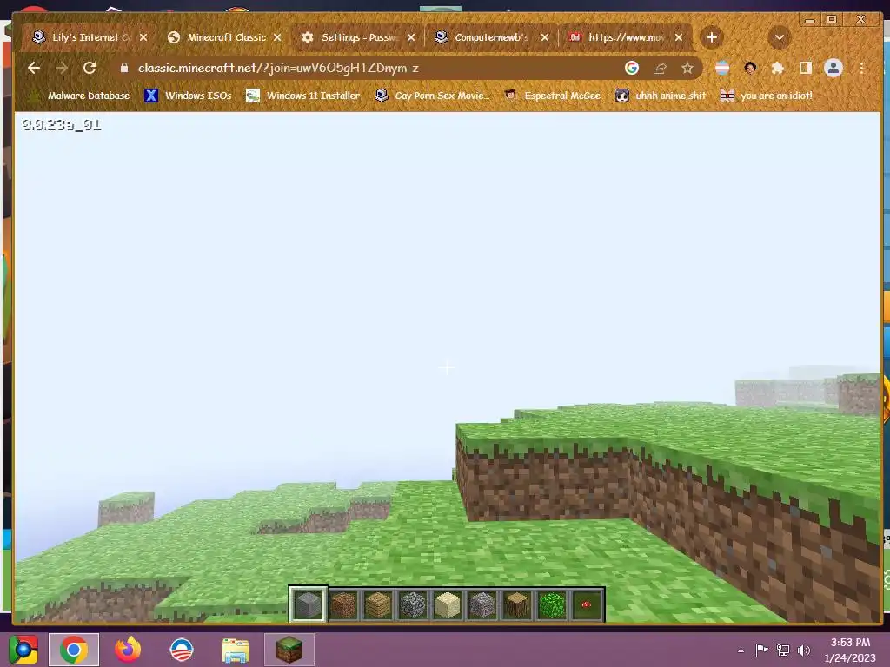Viewport: 890px width, 667px height.
Task: Open the Chrome profile avatar
Action: tap(834, 68)
